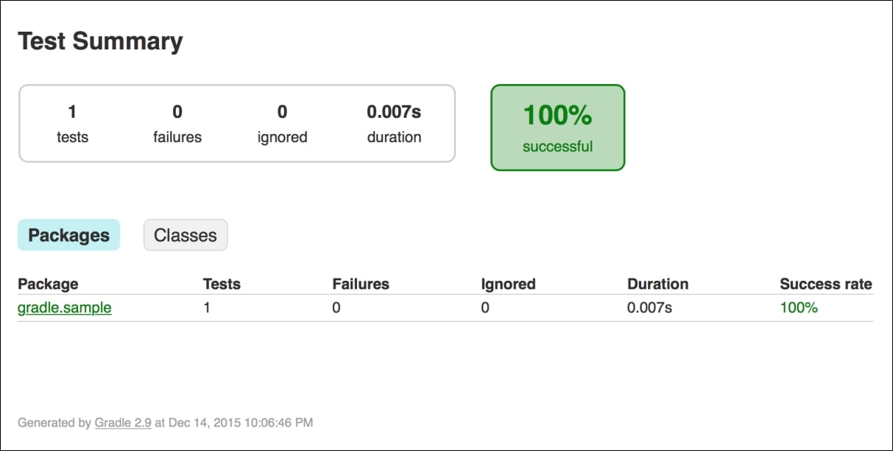
Task: Click the Ignored column header
Action: [508, 284]
